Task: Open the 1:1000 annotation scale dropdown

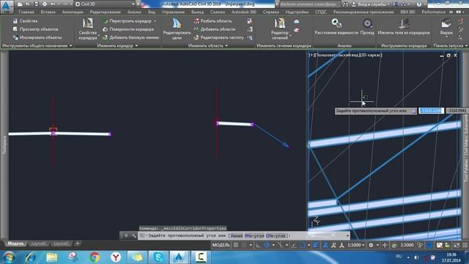Action: pyautogui.click(x=356, y=245)
